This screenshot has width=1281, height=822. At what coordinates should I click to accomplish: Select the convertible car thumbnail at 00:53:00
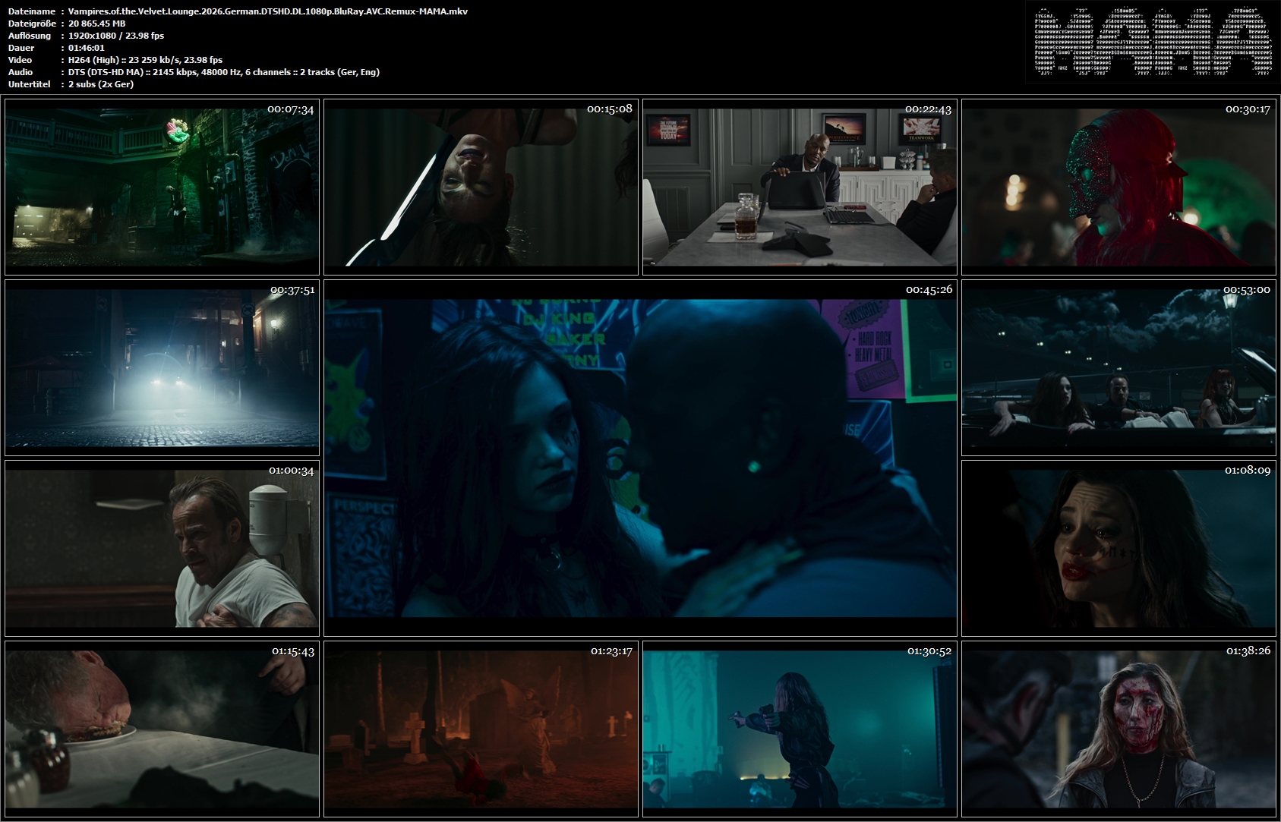pyautogui.click(x=1119, y=367)
